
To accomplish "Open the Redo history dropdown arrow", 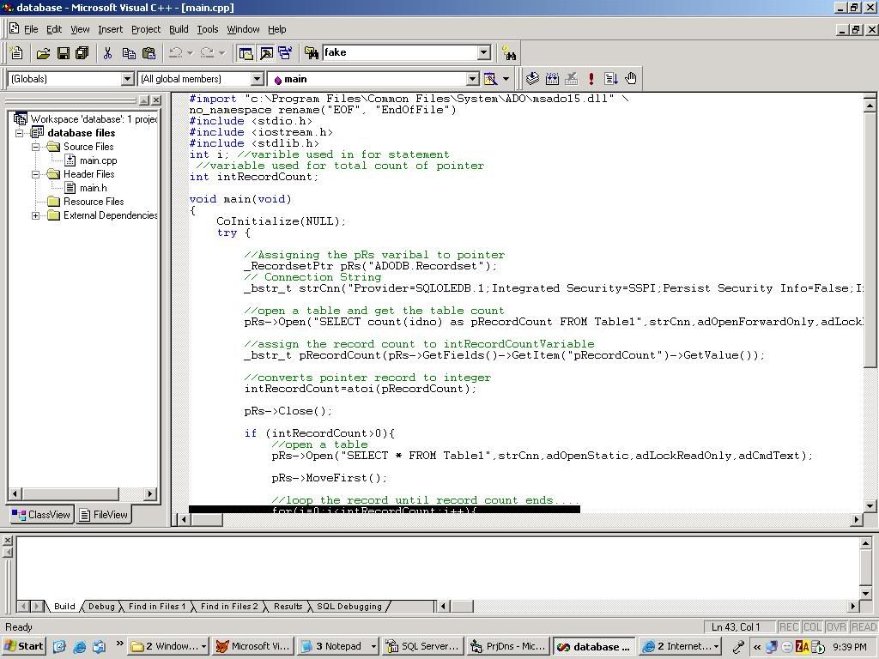I will point(221,53).
